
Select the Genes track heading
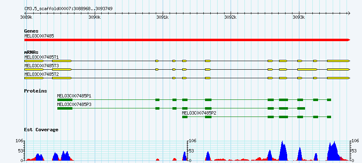click(x=31, y=31)
